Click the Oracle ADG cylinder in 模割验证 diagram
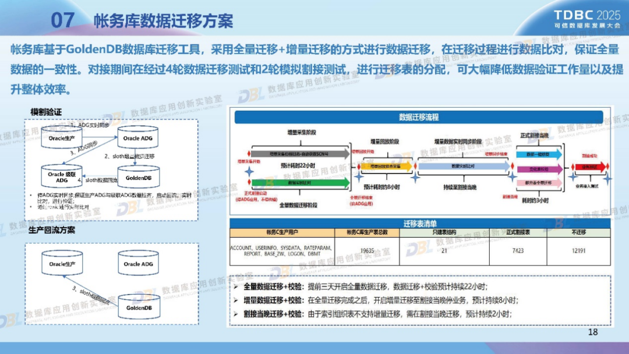The image size is (629, 354). [137, 137]
